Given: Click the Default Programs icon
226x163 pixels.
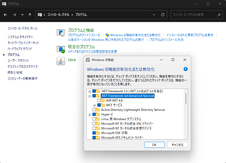Looking at the screenshot, I should pyautogui.click(x=61, y=49).
